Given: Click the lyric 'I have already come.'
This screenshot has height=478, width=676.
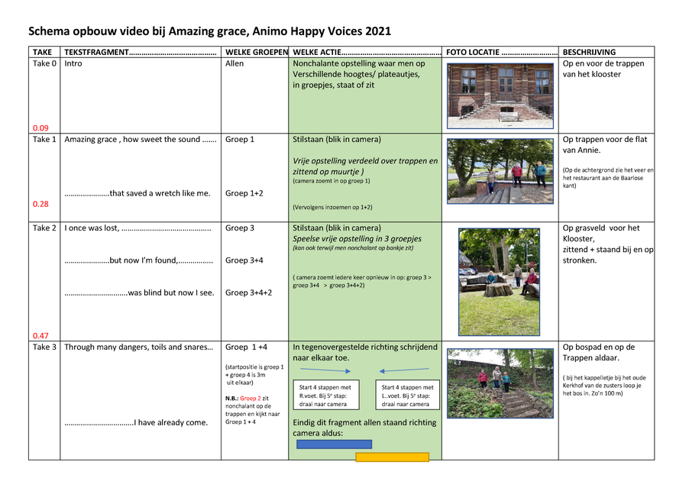Looking at the screenshot, I should tap(171, 422).
